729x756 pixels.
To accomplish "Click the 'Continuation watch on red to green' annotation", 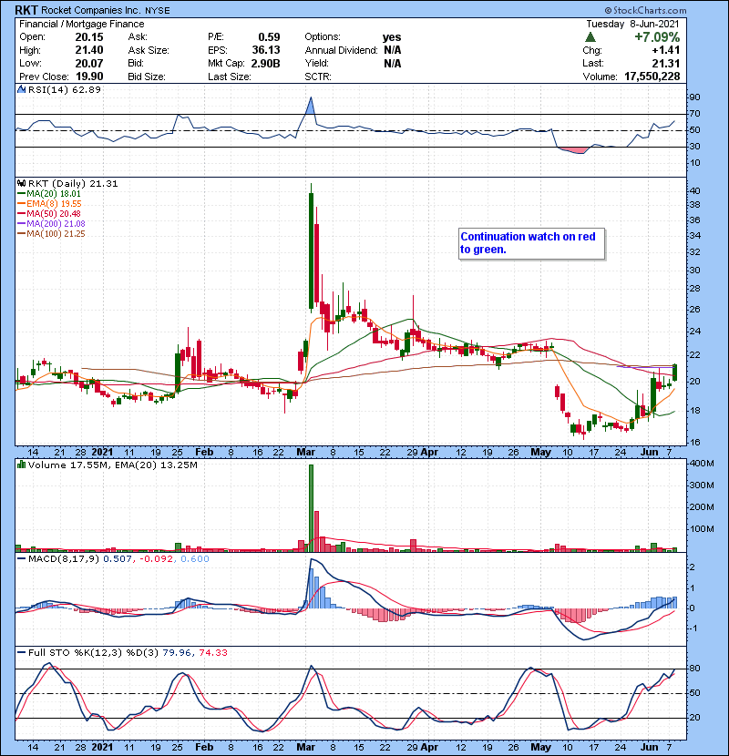I will coord(531,243).
